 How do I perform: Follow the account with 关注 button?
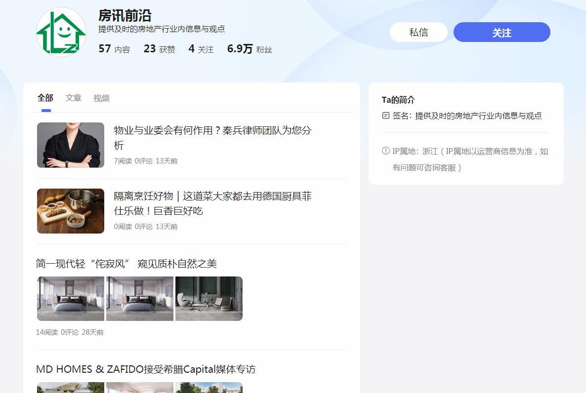(x=502, y=32)
